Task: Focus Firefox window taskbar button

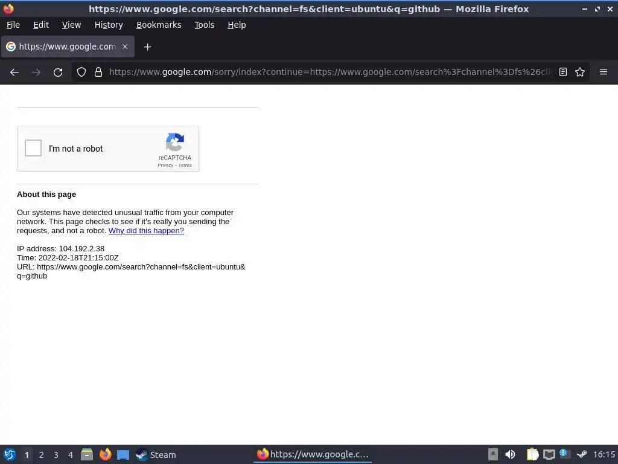Action: click(312, 454)
